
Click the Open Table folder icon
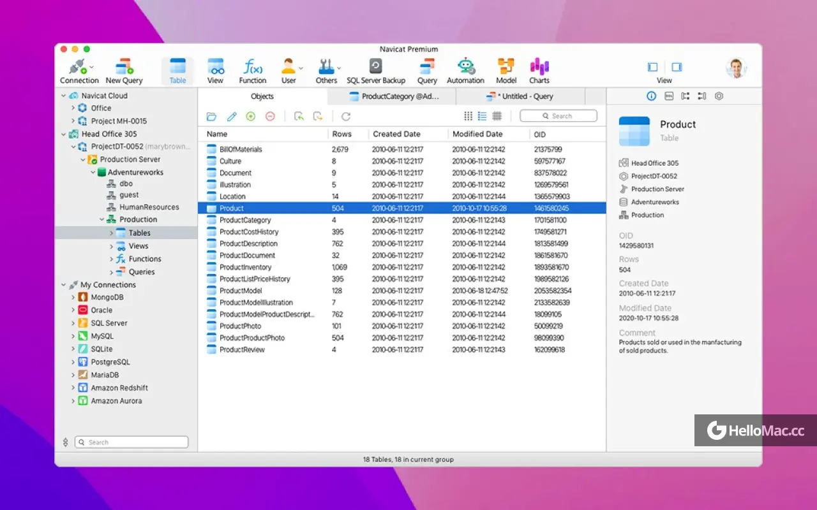(x=212, y=117)
